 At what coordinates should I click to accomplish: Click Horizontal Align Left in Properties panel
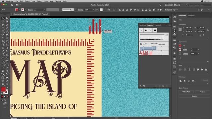pos(185,70)
